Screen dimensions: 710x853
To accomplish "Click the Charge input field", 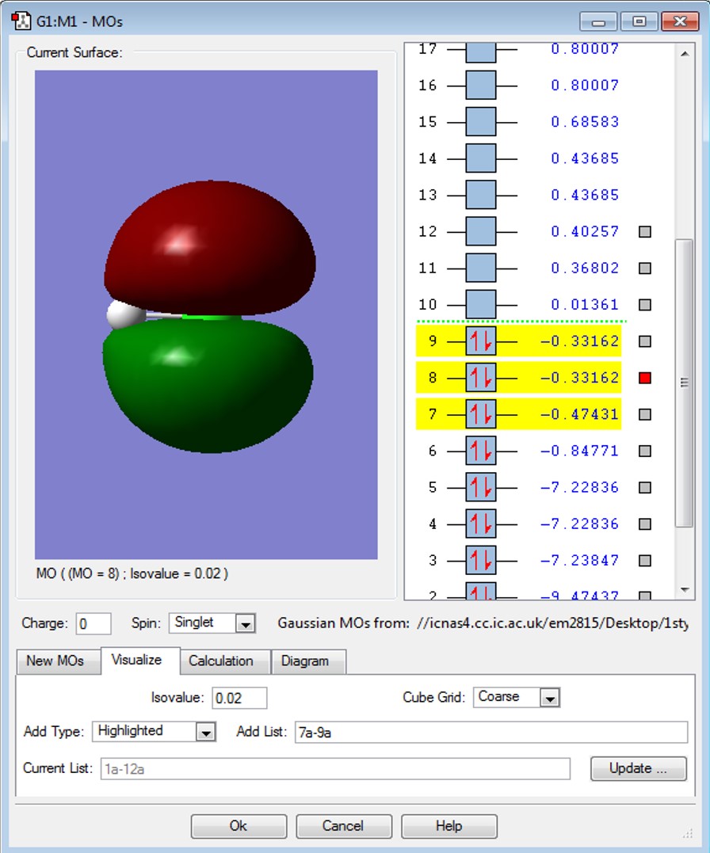I will pos(94,623).
